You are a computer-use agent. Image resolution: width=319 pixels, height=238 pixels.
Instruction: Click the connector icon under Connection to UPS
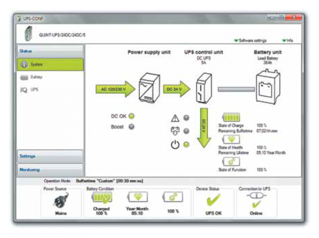256,196
